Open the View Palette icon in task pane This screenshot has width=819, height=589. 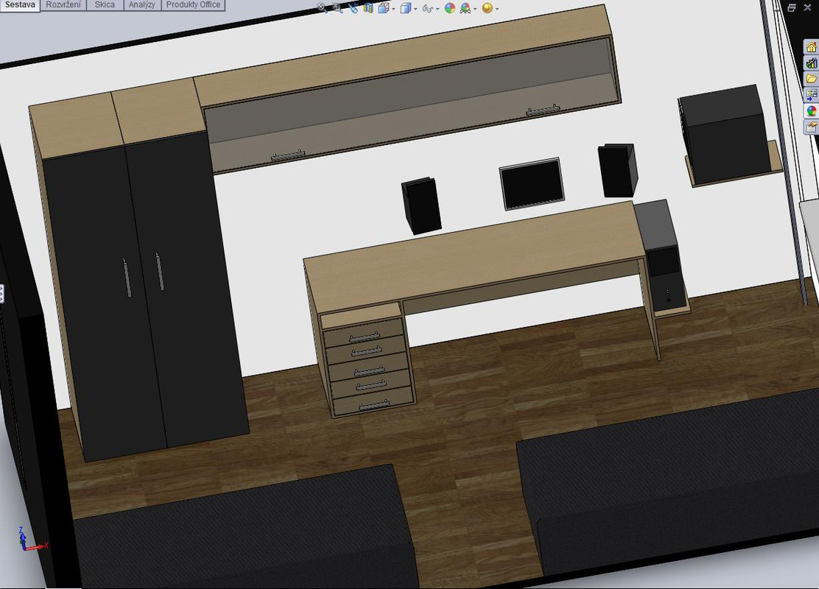pos(811,94)
